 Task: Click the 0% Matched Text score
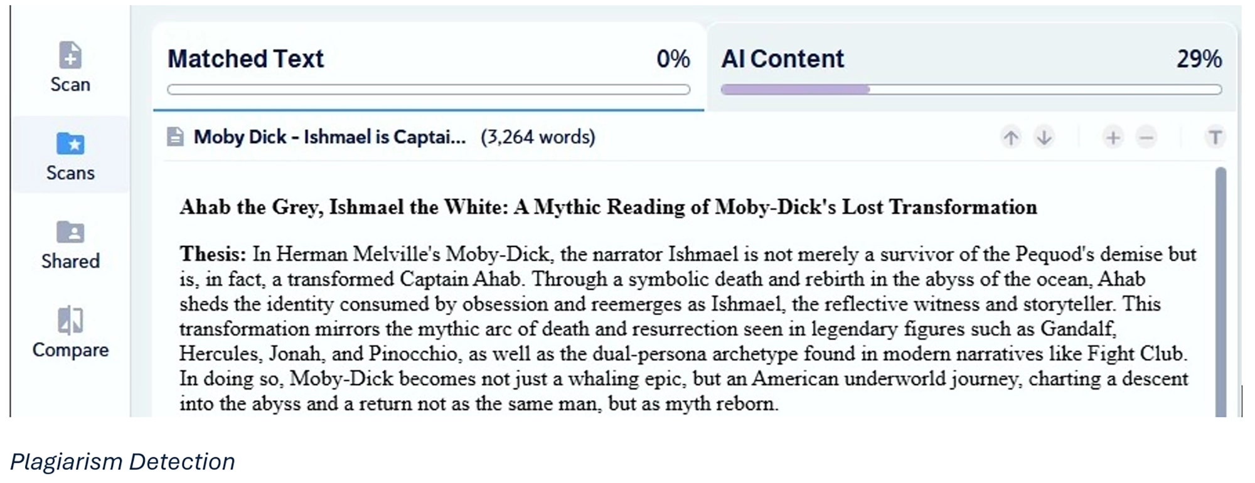pyautogui.click(x=673, y=59)
